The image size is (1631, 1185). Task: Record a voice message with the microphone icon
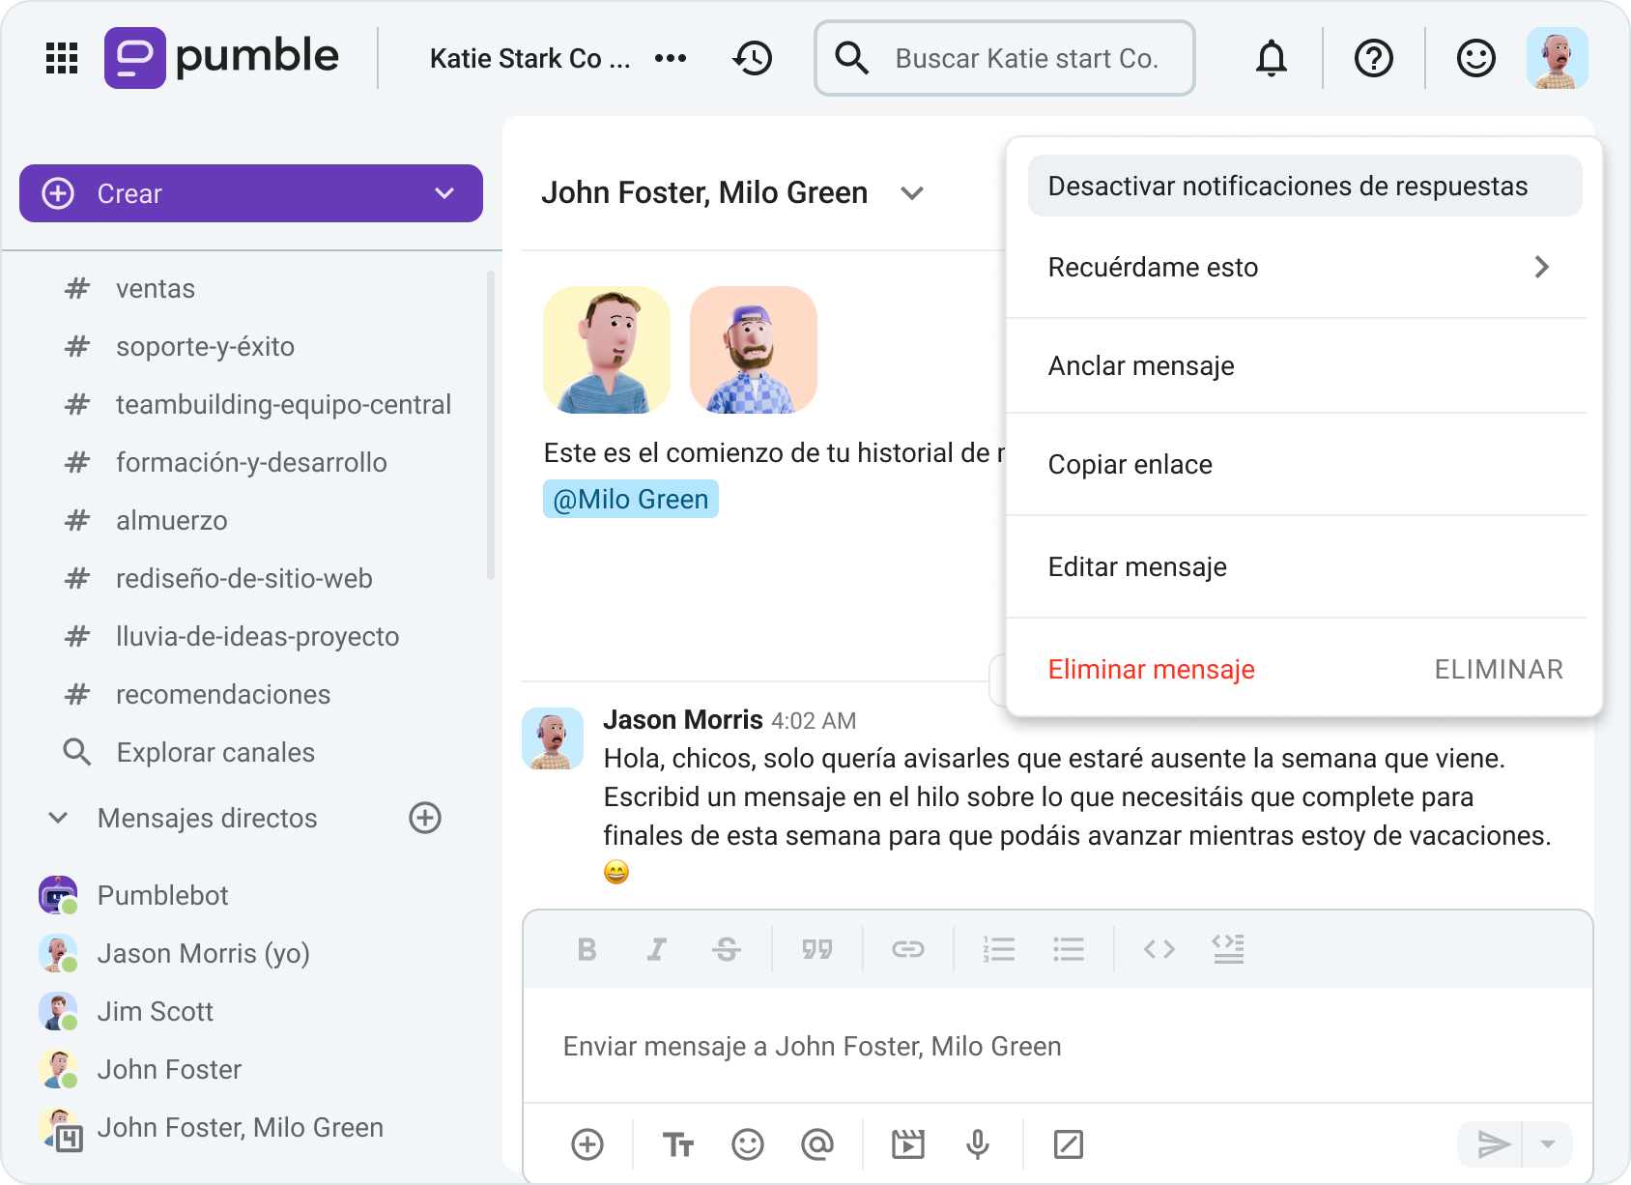tap(978, 1144)
